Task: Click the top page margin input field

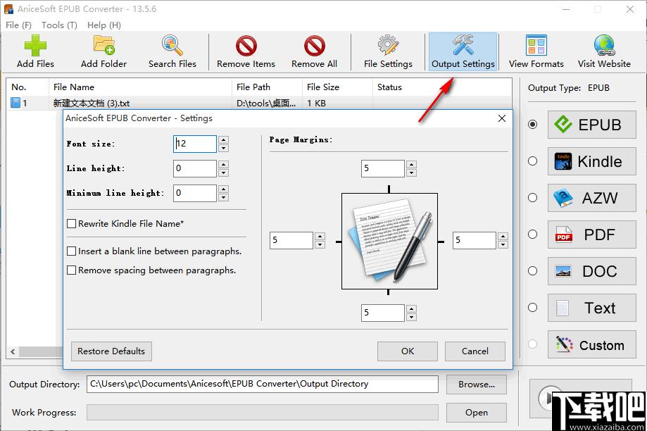Action: pyautogui.click(x=382, y=168)
